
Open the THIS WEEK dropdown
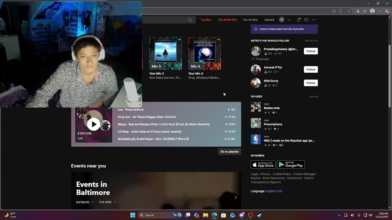click(107, 202)
